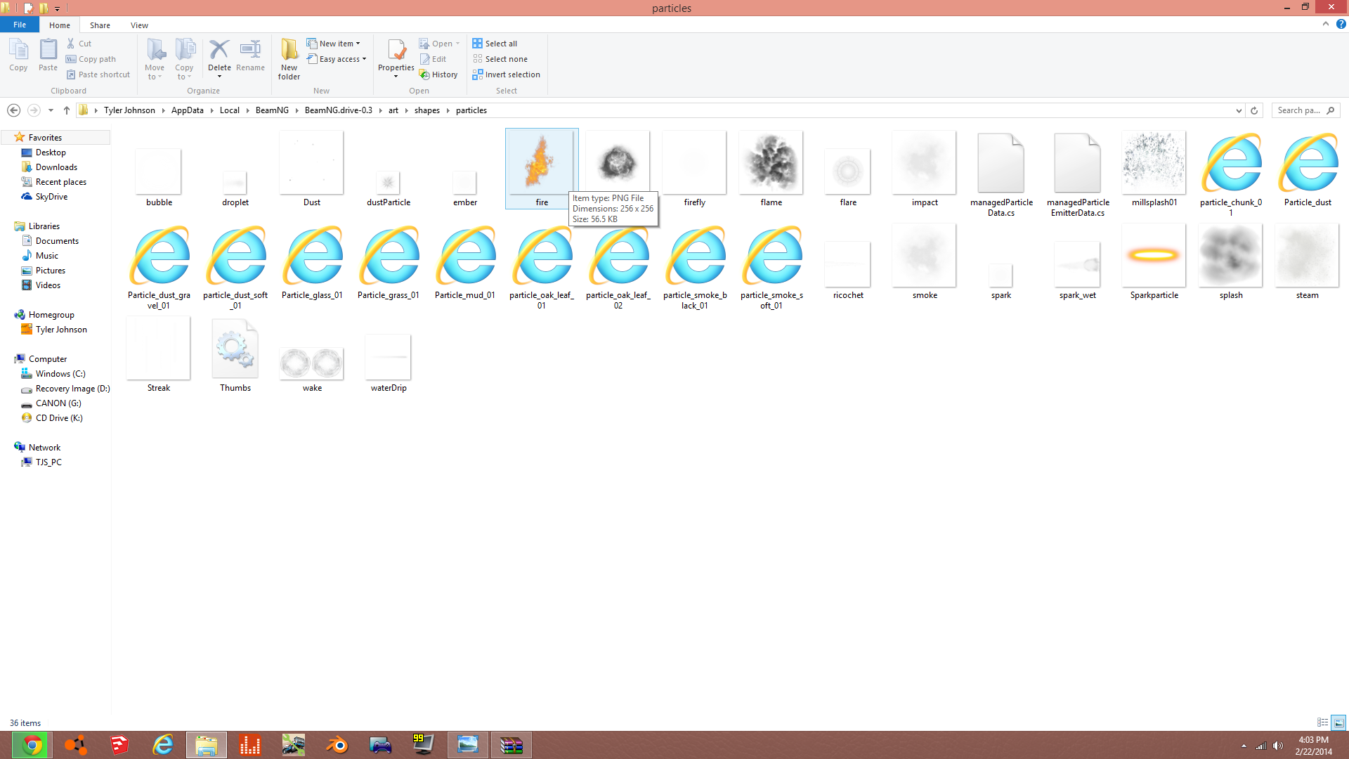Viewport: 1349px width, 759px height.
Task: Open the View ribbon tab
Action: pyautogui.click(x=139, y=25)
